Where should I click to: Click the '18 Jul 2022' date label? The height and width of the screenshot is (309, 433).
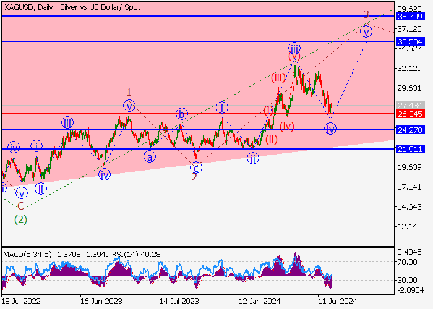[x=21, y=301]
